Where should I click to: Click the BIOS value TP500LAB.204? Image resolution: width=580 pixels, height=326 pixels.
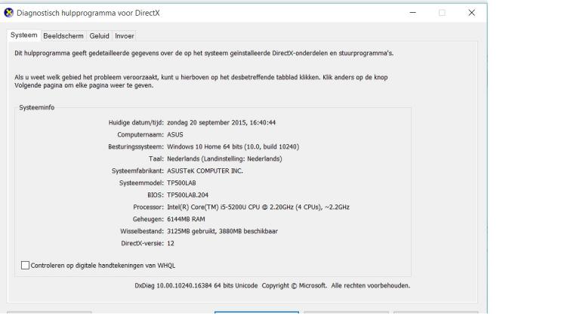(187, 195)
